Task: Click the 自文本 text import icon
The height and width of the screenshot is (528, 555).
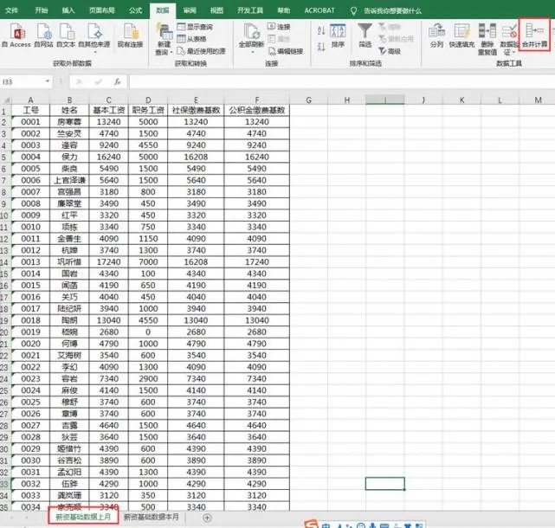Action: 66,35
